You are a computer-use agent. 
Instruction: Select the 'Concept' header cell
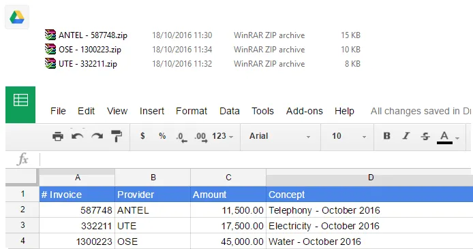(x=369, y=194)
